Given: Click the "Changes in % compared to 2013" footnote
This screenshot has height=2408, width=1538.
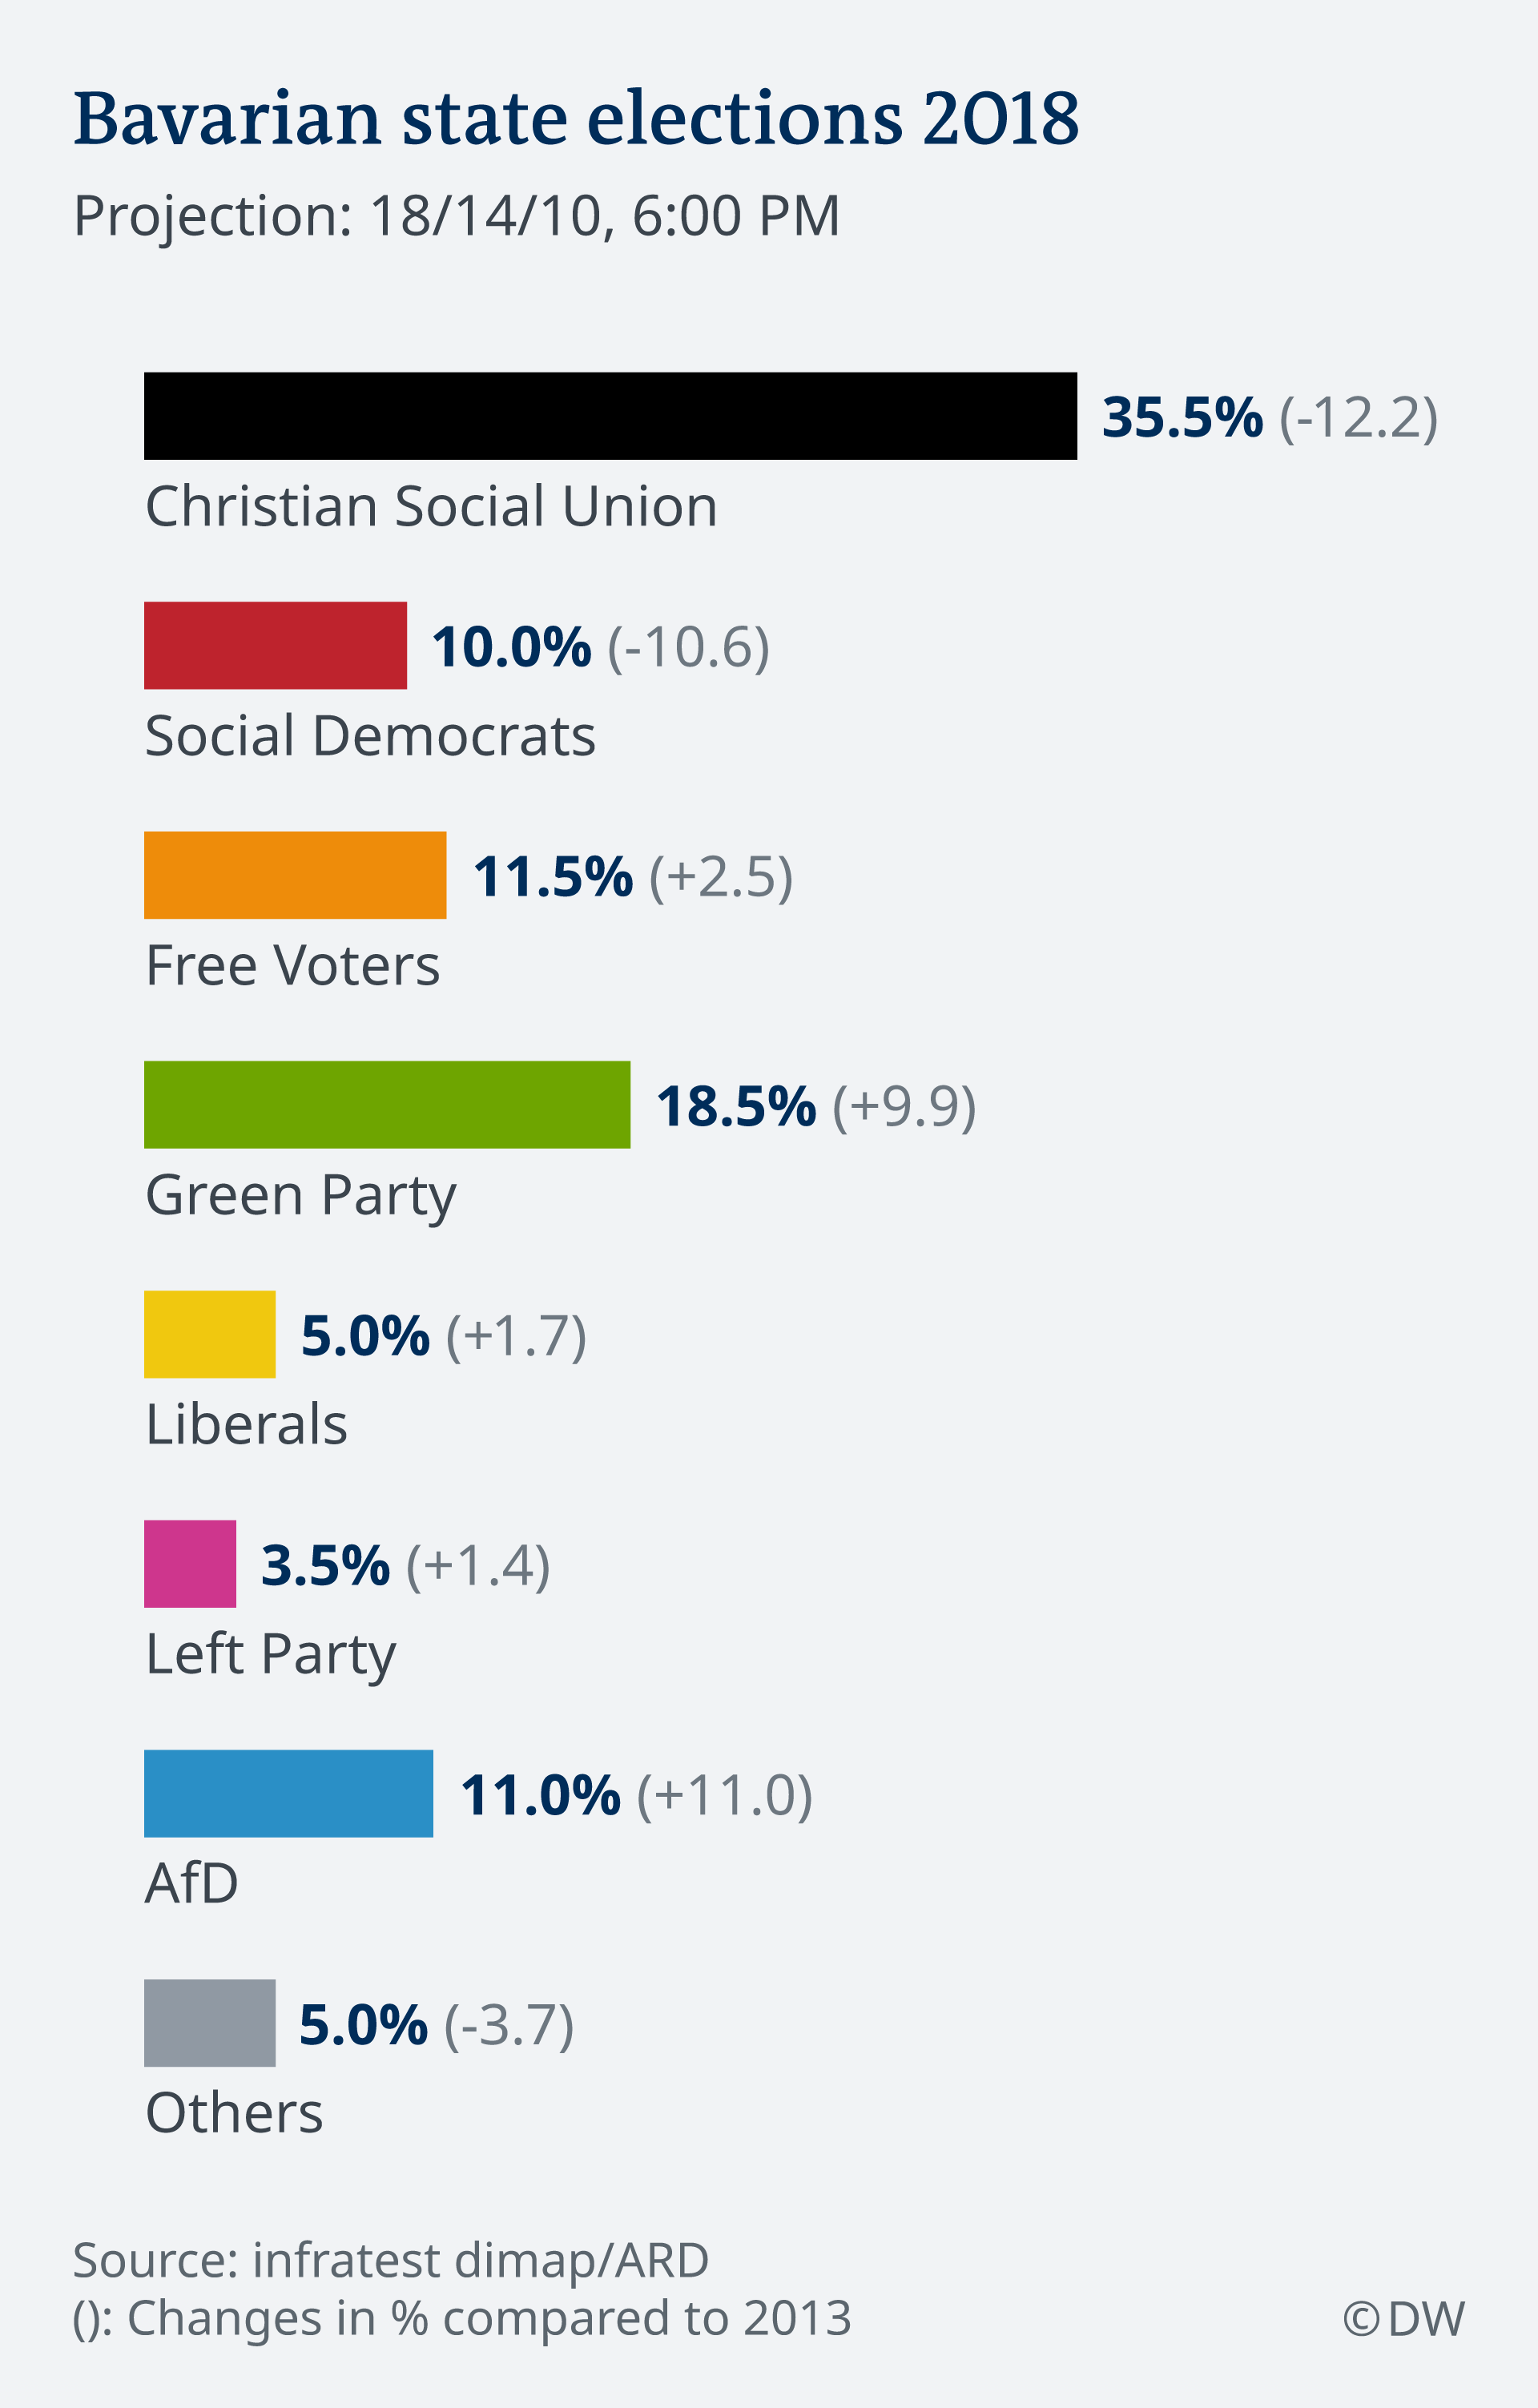Looking at the screenshot, I should 462,2318.
